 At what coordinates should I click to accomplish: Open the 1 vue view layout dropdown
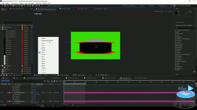click(x=91, y=75)
